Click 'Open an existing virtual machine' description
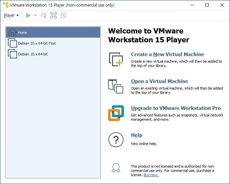Viewport: 230px width, 184px height. pos(177,90)
